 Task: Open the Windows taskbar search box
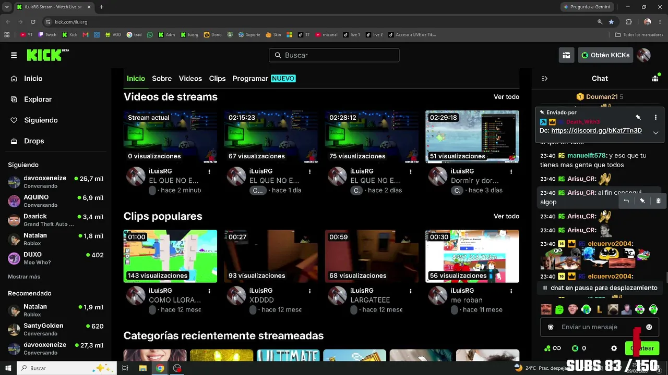(x=67, y=368)
